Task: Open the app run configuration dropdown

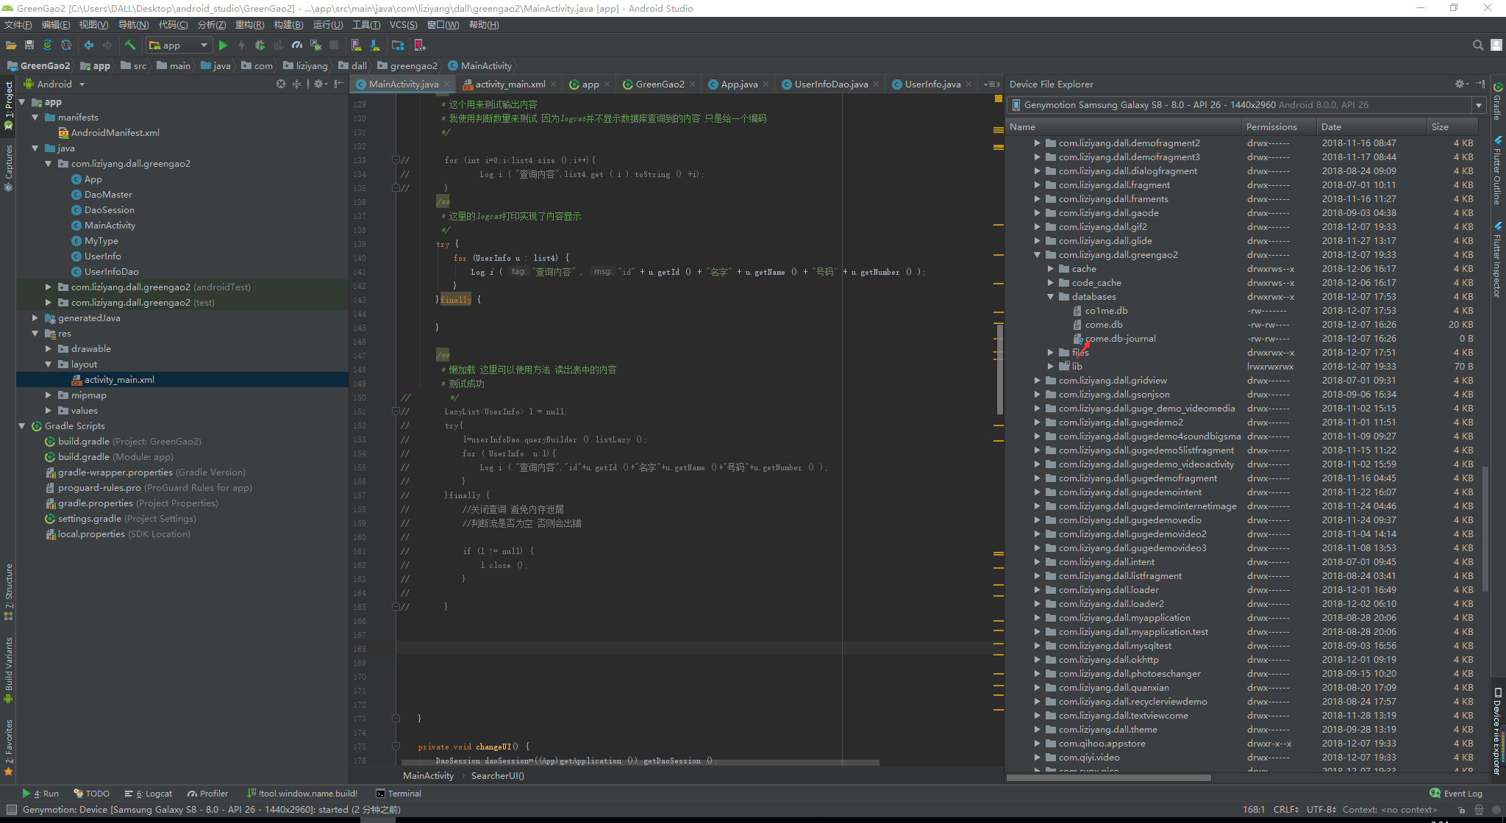Action: [179, 46]
